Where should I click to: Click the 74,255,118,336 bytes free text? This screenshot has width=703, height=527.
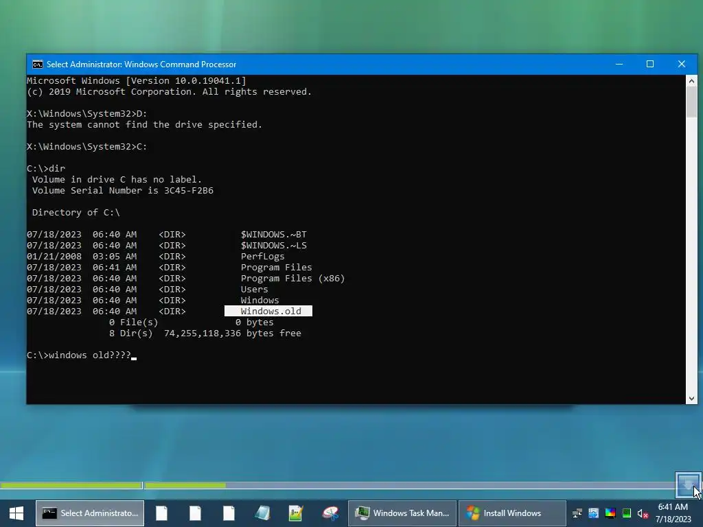coord(232,333)
